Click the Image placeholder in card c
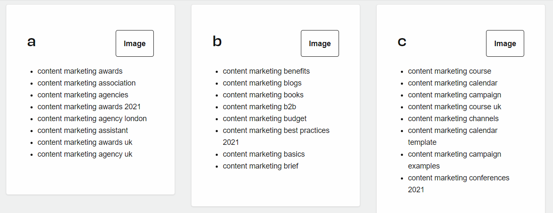This screenshot has height=213, width=553. pyautogui.click(x=505, y=43)
